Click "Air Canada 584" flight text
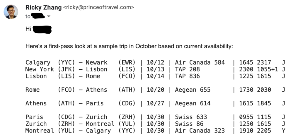 point(200,62)
